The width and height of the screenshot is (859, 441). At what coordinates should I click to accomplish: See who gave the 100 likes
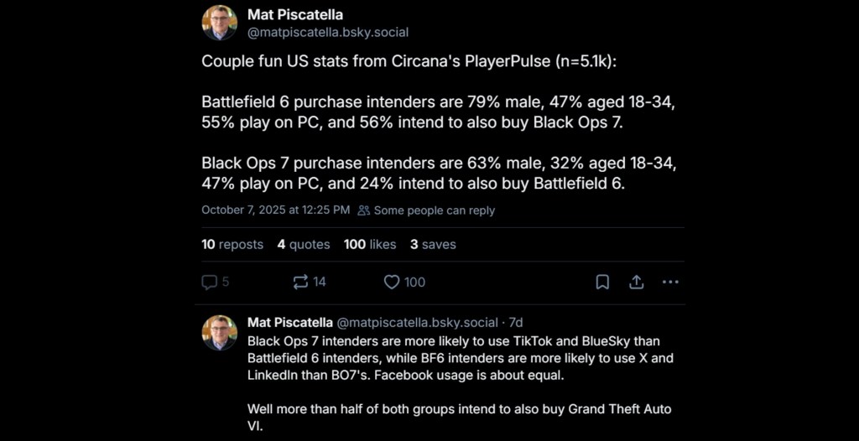(x=369, y=245)
